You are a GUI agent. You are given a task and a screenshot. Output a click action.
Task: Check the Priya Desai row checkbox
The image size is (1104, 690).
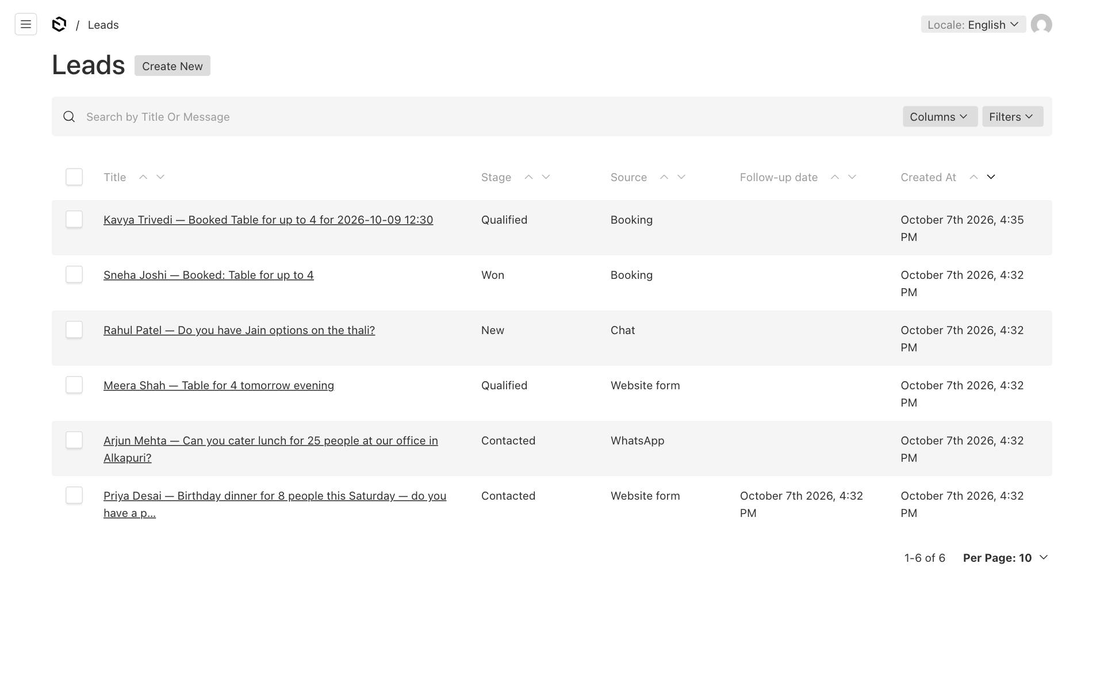(74, 495)
